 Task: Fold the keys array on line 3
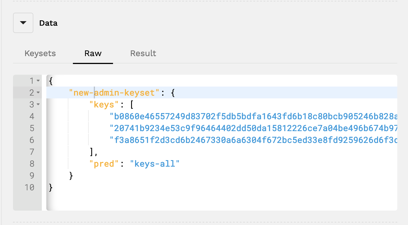(38, 105)
